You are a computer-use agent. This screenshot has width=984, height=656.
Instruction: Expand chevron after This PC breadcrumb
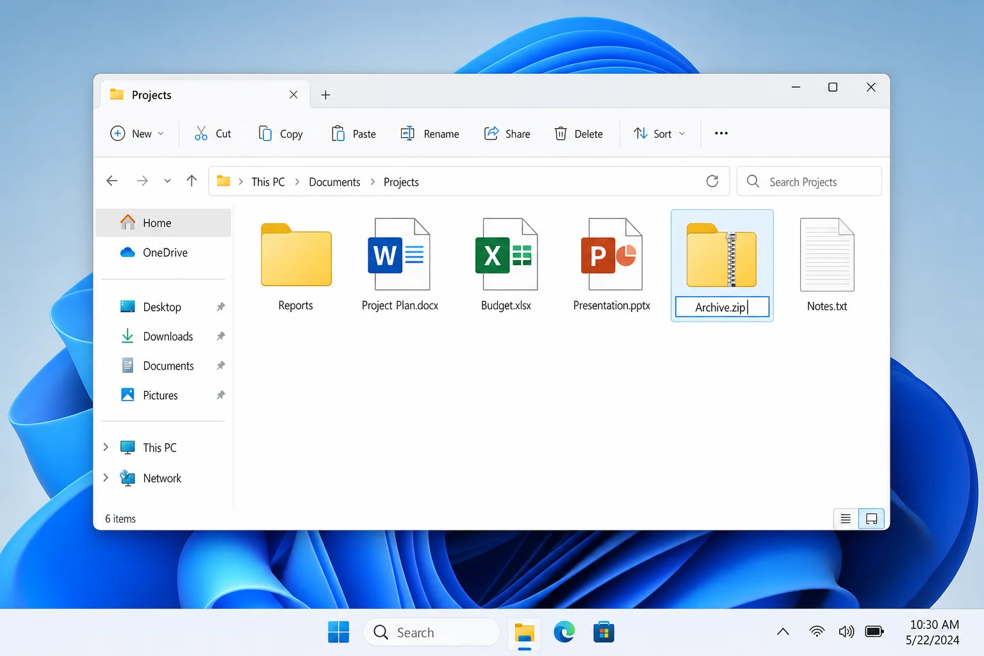[297, 182]
